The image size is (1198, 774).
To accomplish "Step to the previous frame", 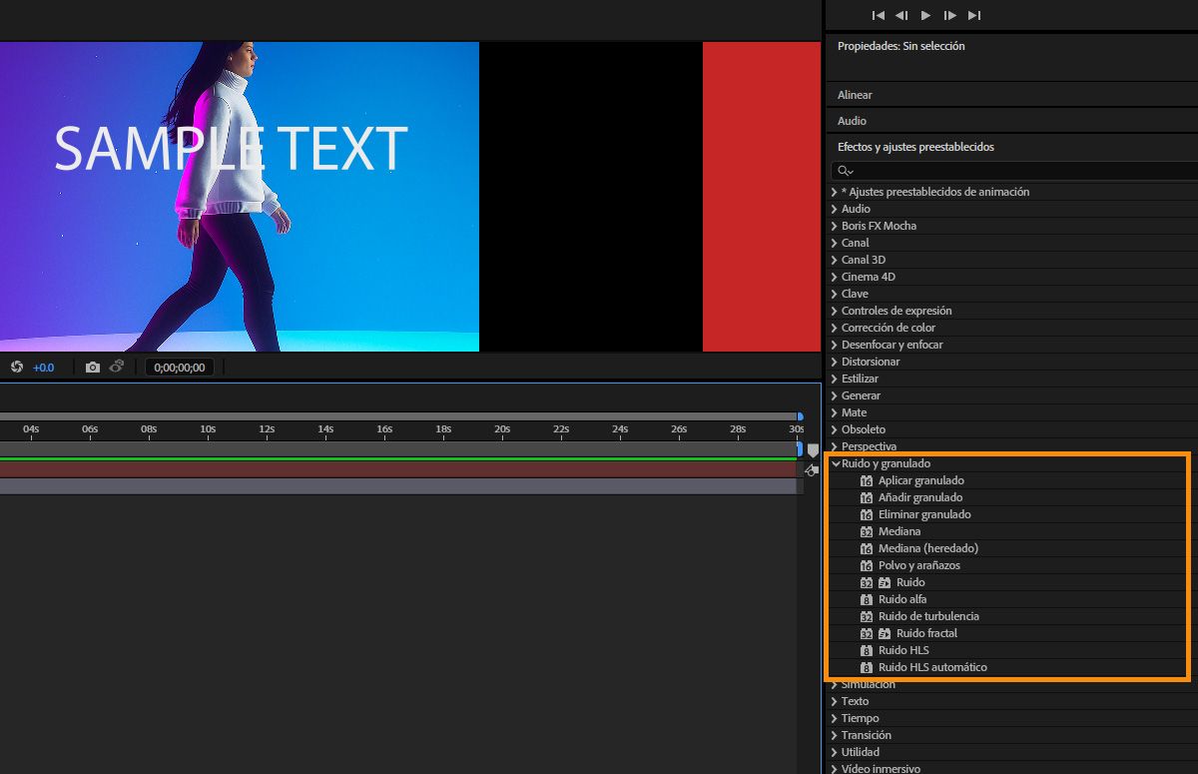I will click(901, 15).
